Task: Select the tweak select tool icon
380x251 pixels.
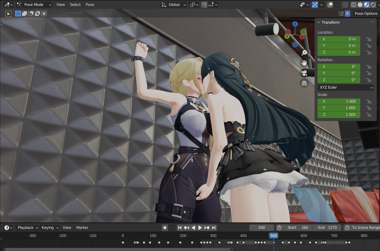Action: click(x=8, y=14)
